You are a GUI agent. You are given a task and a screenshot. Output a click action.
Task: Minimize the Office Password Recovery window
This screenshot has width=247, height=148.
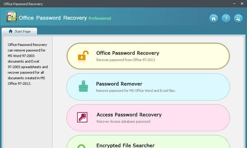(234, 3)
